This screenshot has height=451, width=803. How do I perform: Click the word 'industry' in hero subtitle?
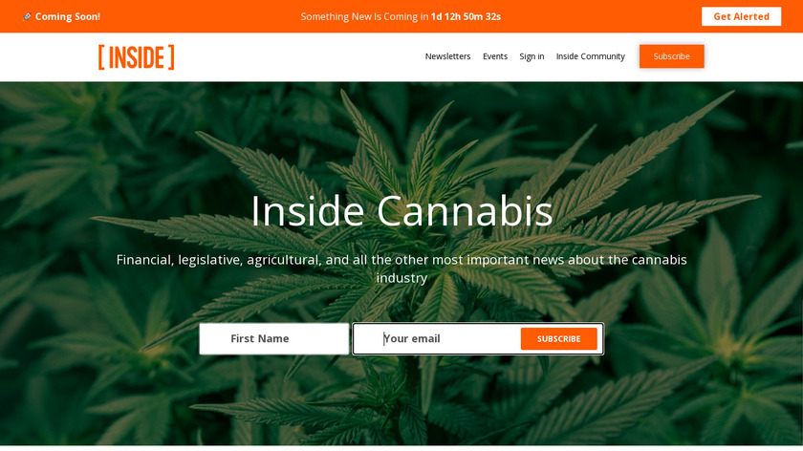coord(401,278)
